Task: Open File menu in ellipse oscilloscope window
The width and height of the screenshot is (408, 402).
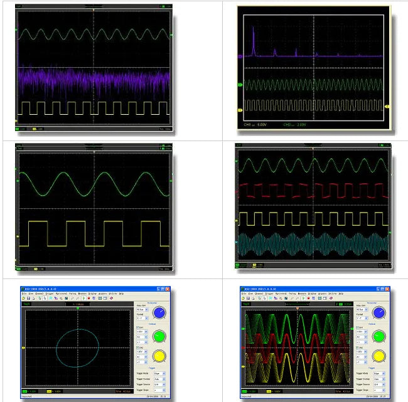Action: tap(24, 293)
